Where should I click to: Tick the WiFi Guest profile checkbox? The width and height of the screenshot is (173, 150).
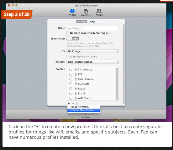pos(71,98)
